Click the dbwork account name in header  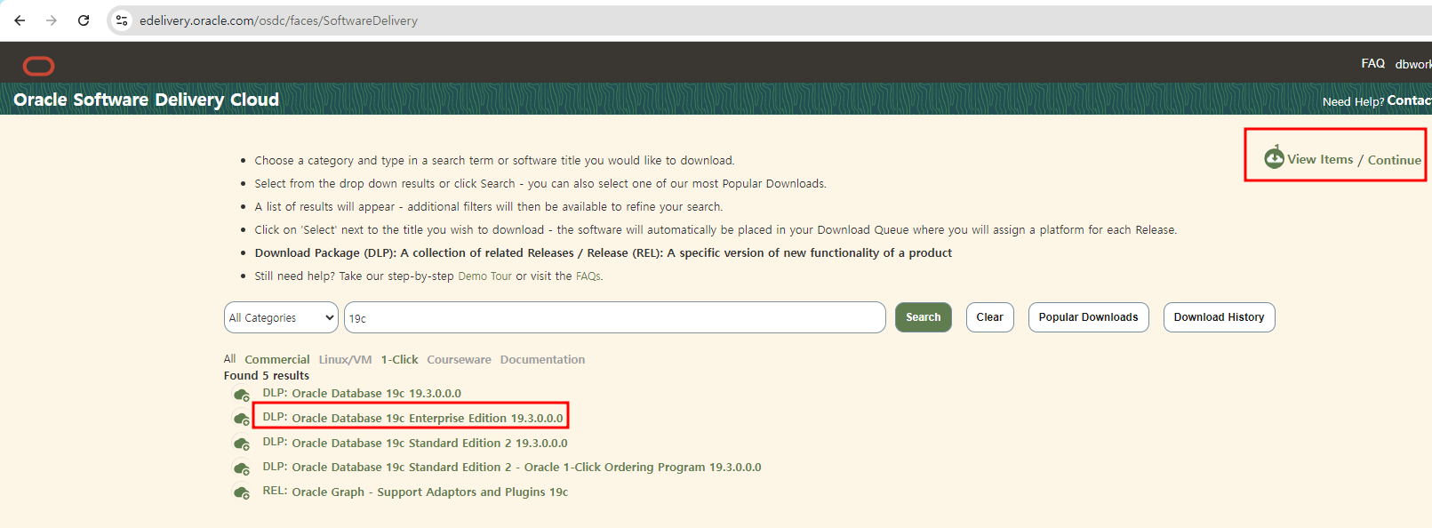point(1413,64)
